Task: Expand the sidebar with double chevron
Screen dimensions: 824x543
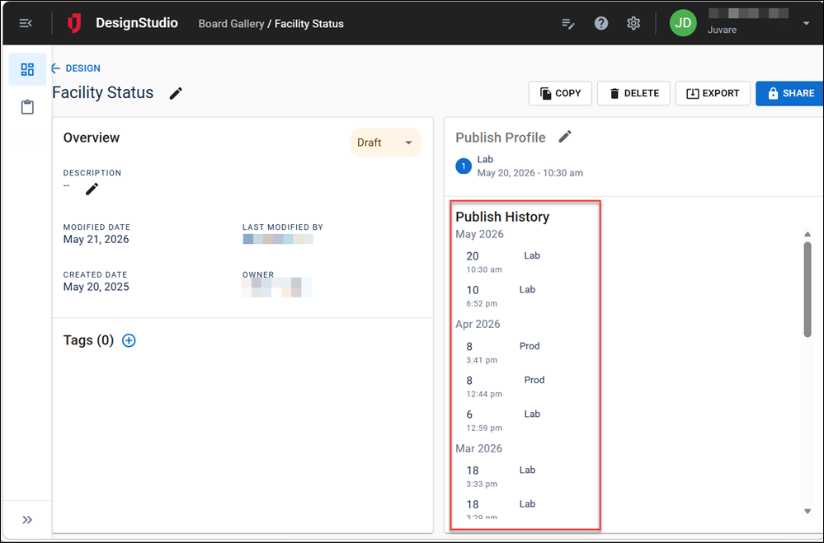Action: pyautogui.click(x=27, y=519)
